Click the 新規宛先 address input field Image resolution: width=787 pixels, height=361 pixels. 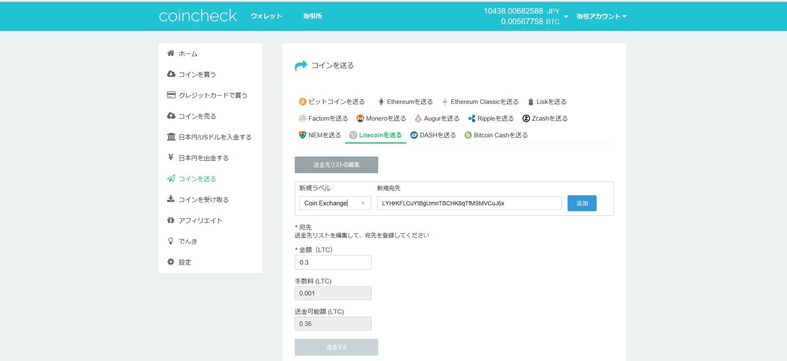(x=469, y=203)
